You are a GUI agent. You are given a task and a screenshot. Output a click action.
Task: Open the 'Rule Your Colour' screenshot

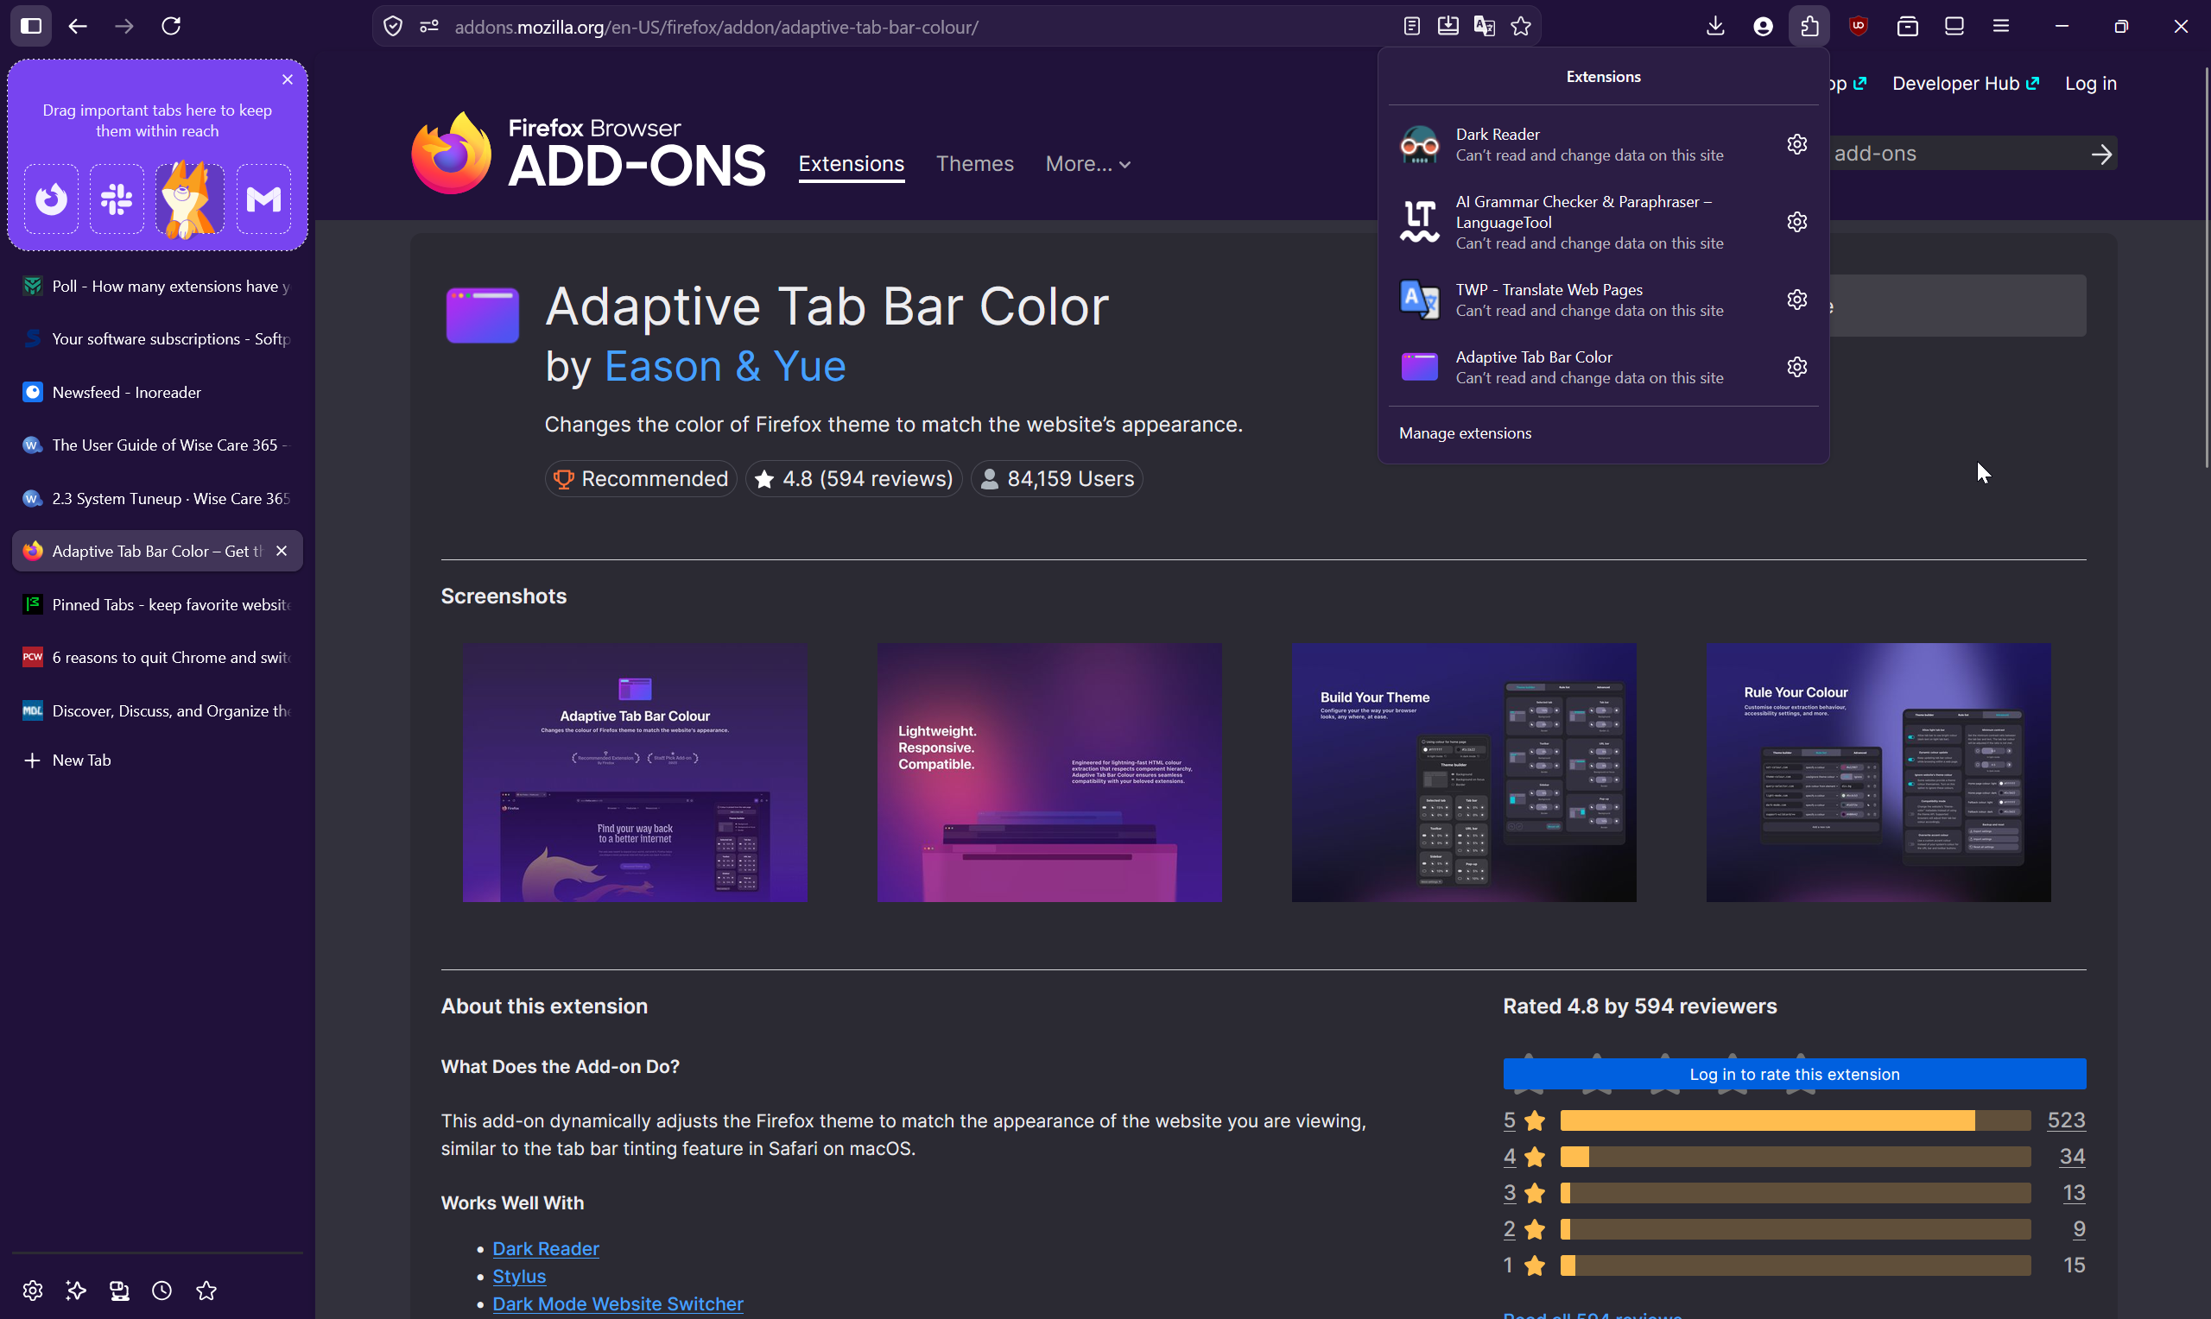point(1878,773)
